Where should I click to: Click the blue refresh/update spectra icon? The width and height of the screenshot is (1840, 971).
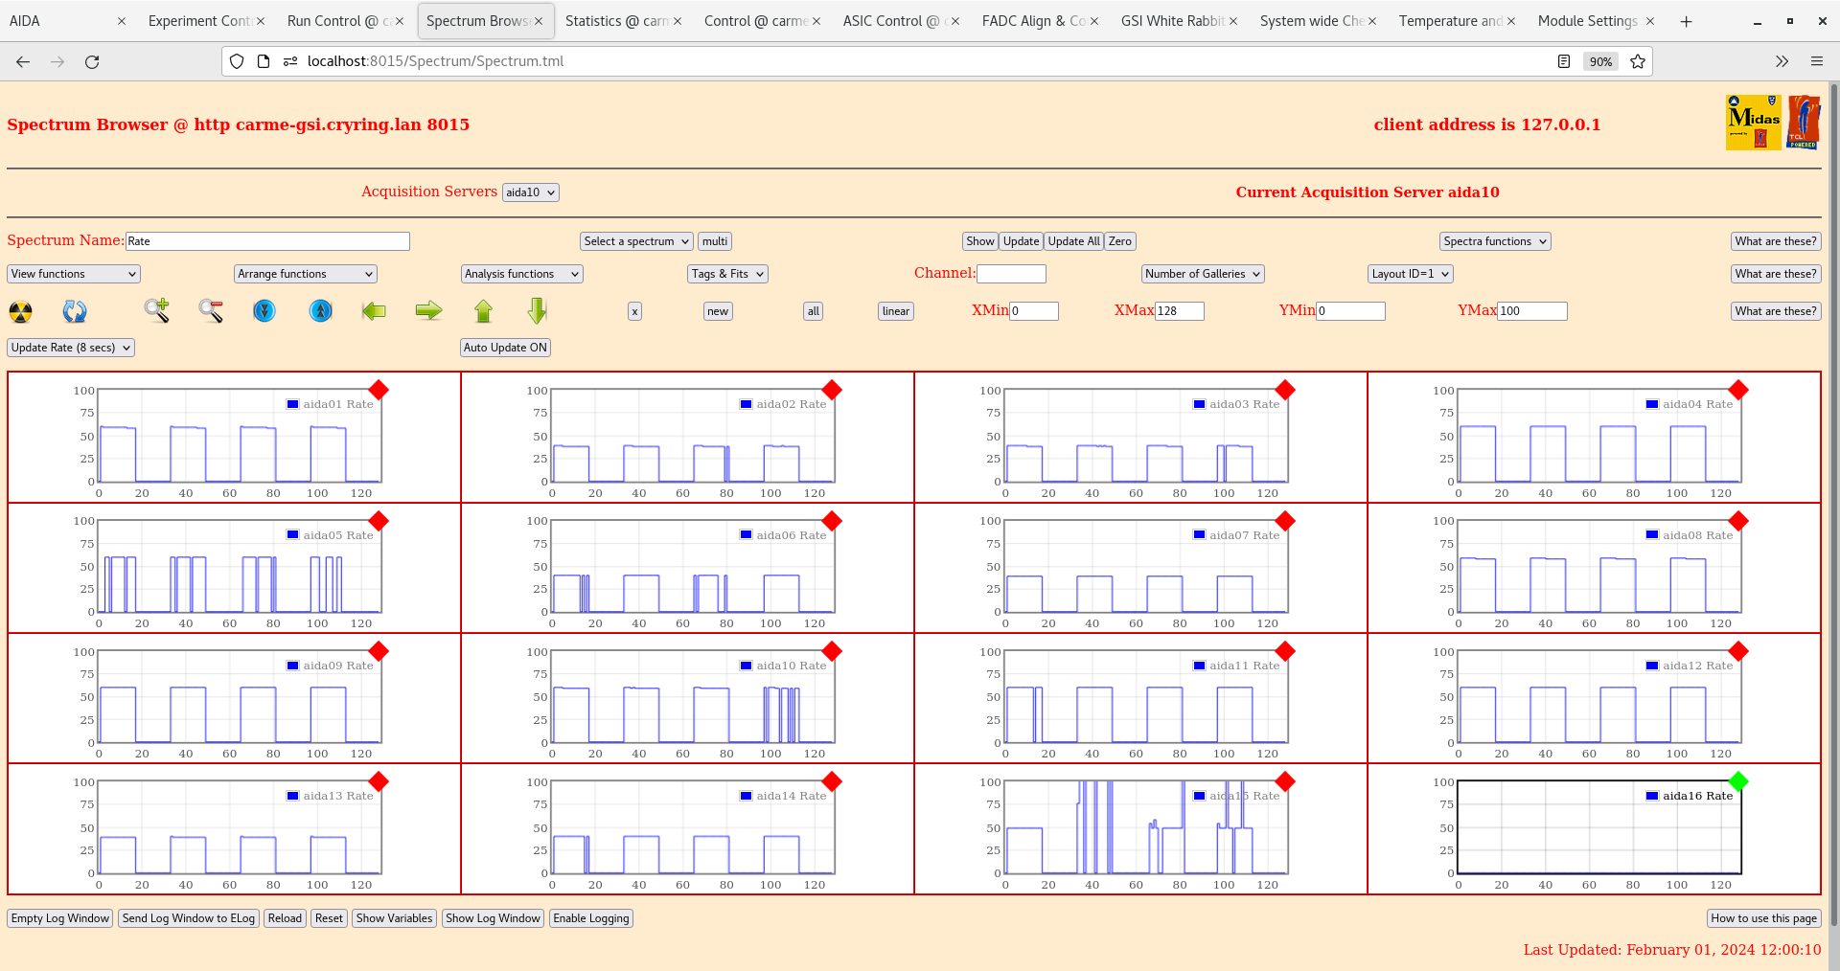coord(75,311)
